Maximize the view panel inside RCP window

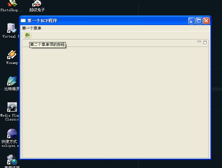click(x=205, y=42)
